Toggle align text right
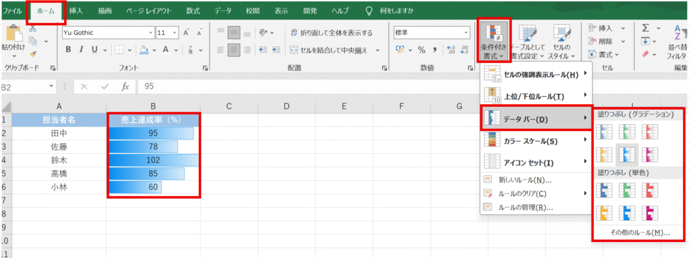The width and height of the screenshot is (690, 258). [x=247, y=50]
